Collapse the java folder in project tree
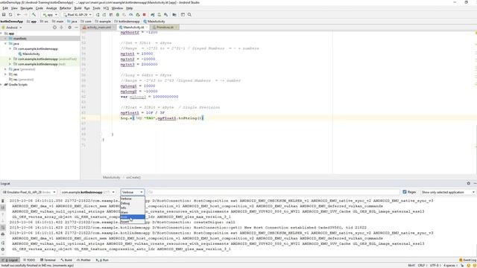This screenshot has width=477, height=268. click(5, 43)
